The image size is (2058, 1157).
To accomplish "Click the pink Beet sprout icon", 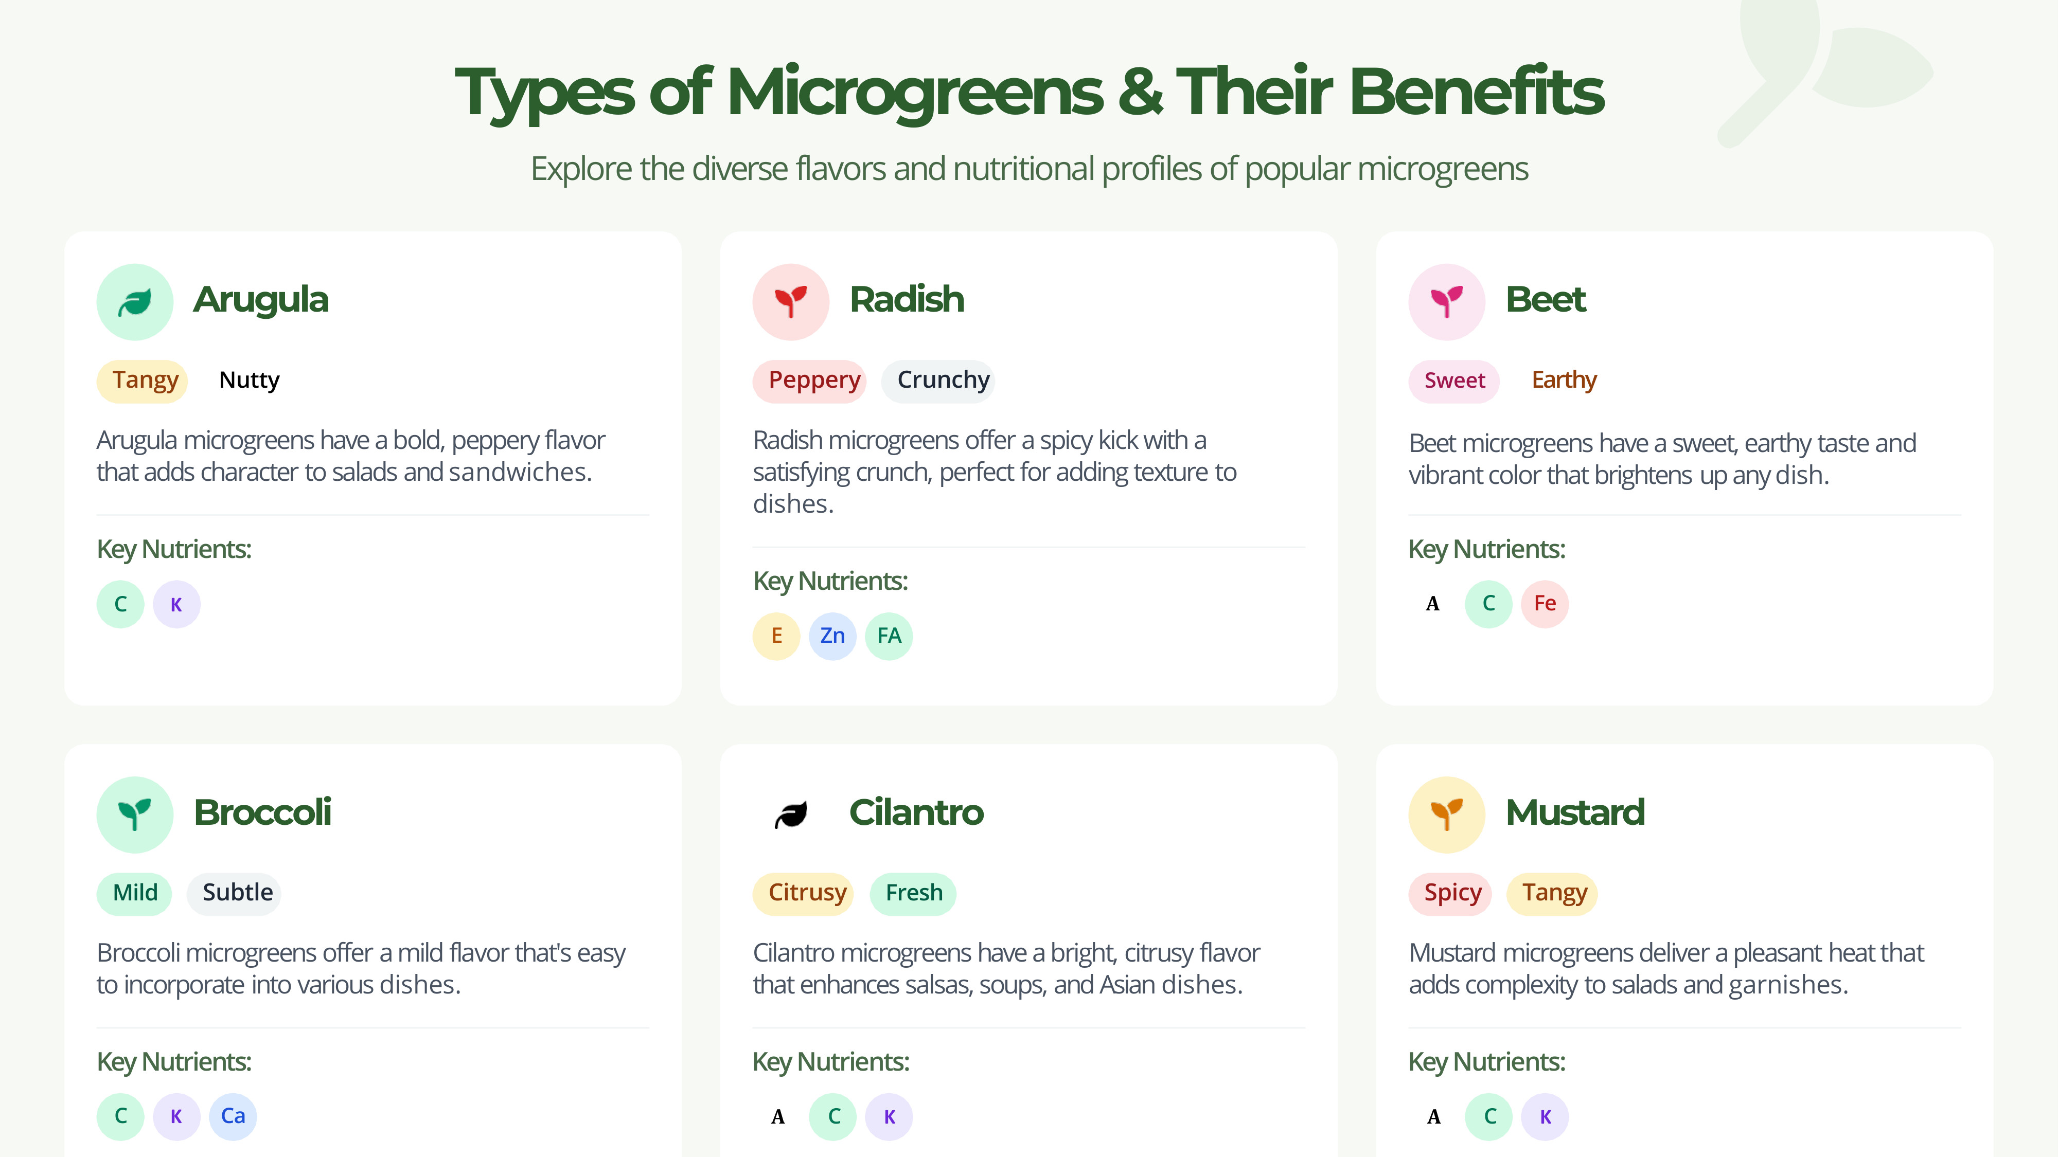I will pyautogui.click(x=1446, y=302).
